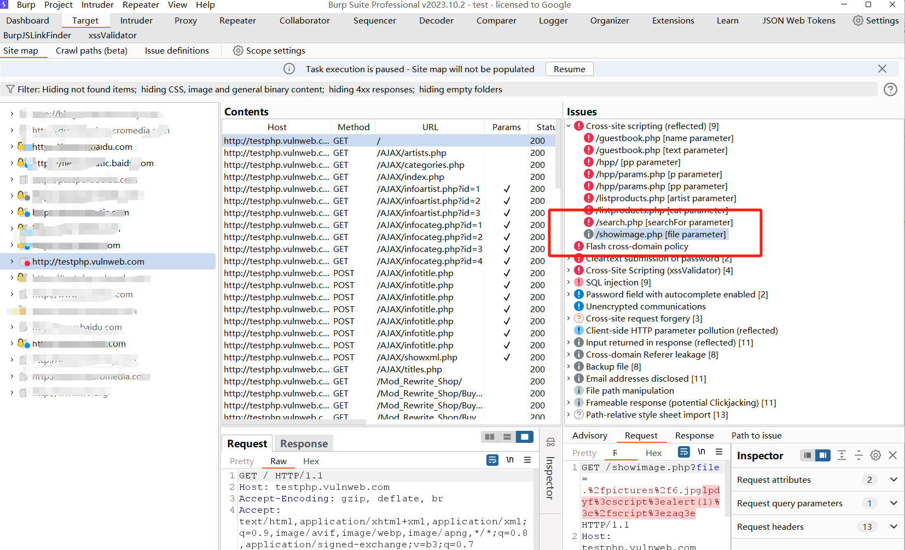
Task: Sort contents by the URL column header
Action: [x=430, y=127]
